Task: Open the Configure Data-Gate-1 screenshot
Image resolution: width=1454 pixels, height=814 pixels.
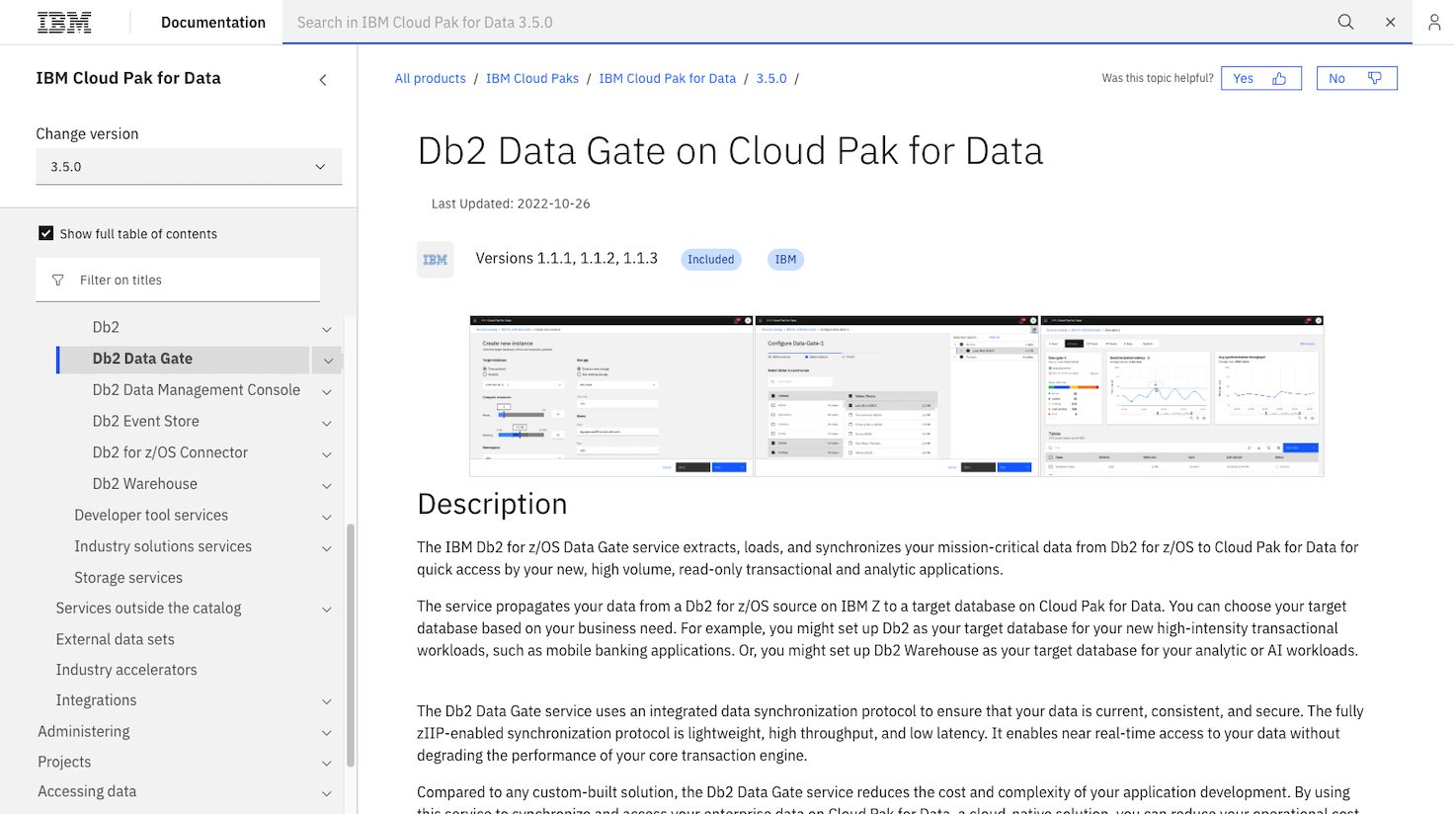Action: (x=896, y=396)
